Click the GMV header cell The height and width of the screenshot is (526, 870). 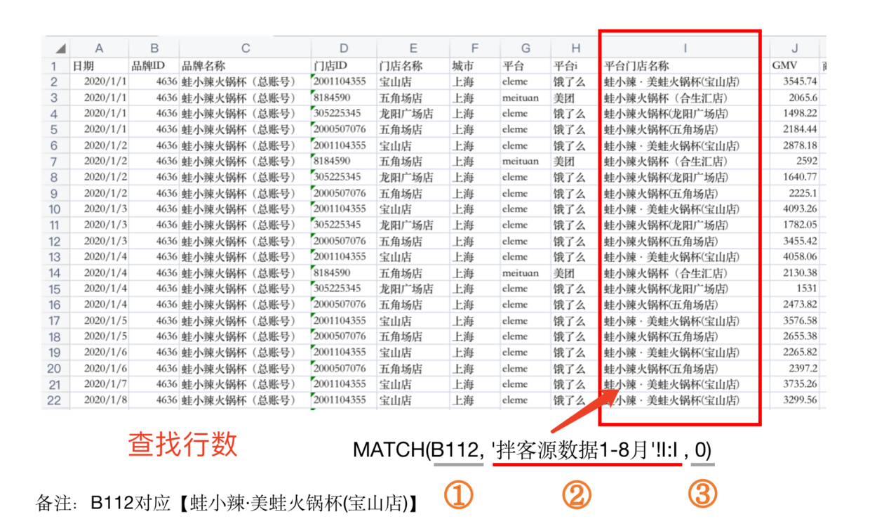click(794, 66)
